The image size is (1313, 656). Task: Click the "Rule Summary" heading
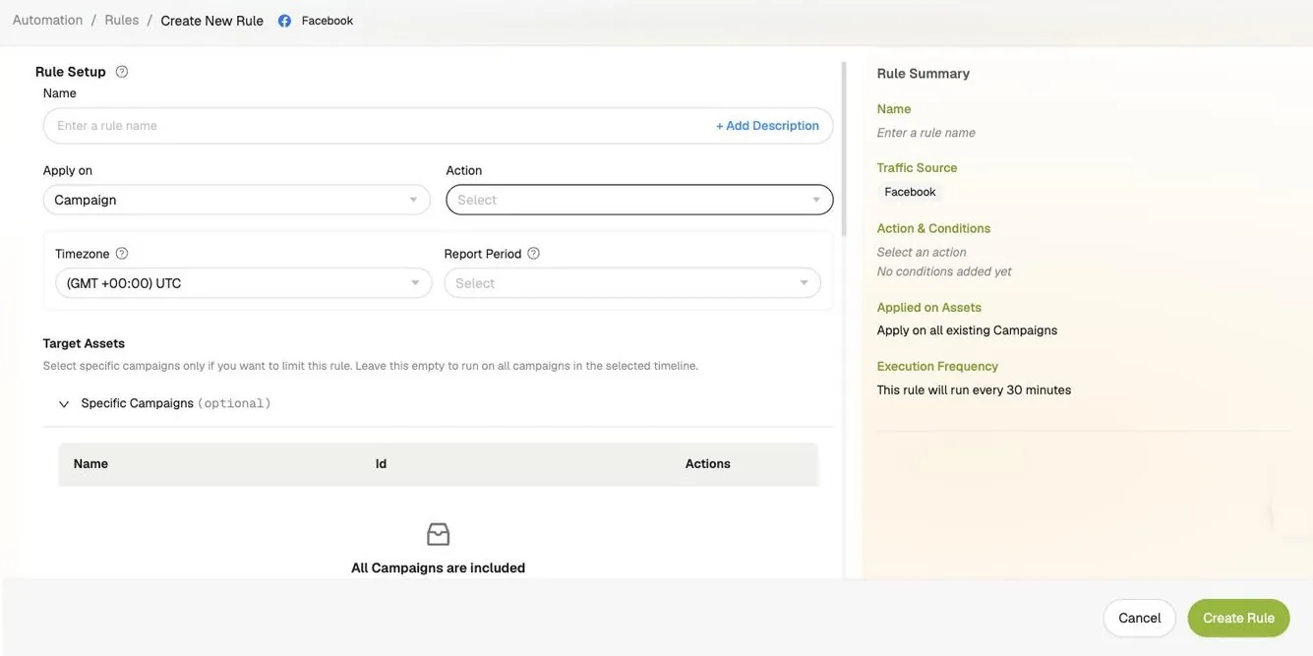[x=924, y=73]
